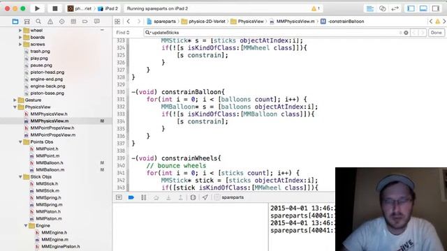
Task: Click spareparts process in debug bar
Action: click(229, 197)
